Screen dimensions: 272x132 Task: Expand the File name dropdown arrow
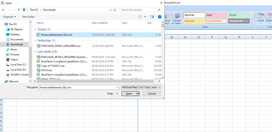point(117,87)
